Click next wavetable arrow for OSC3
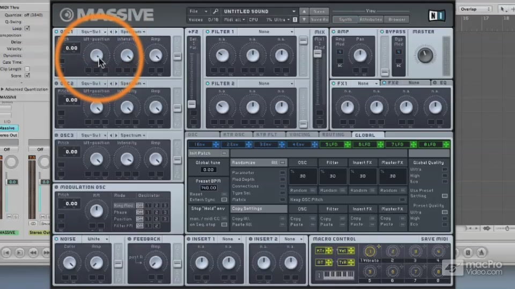515x289 pixels. (116, 135)
